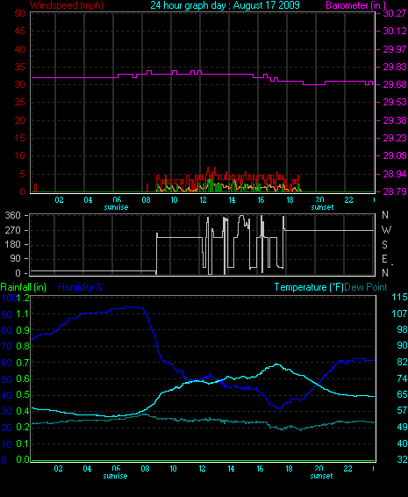Click the 28.79 barometer scale value

pyautogui.click(x=394, y=191)
